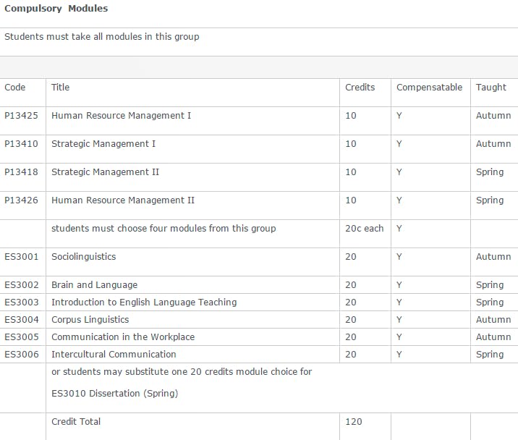The image size is (518, 440).
Task: Select module code ES3001
Action: tap(20, 257)
